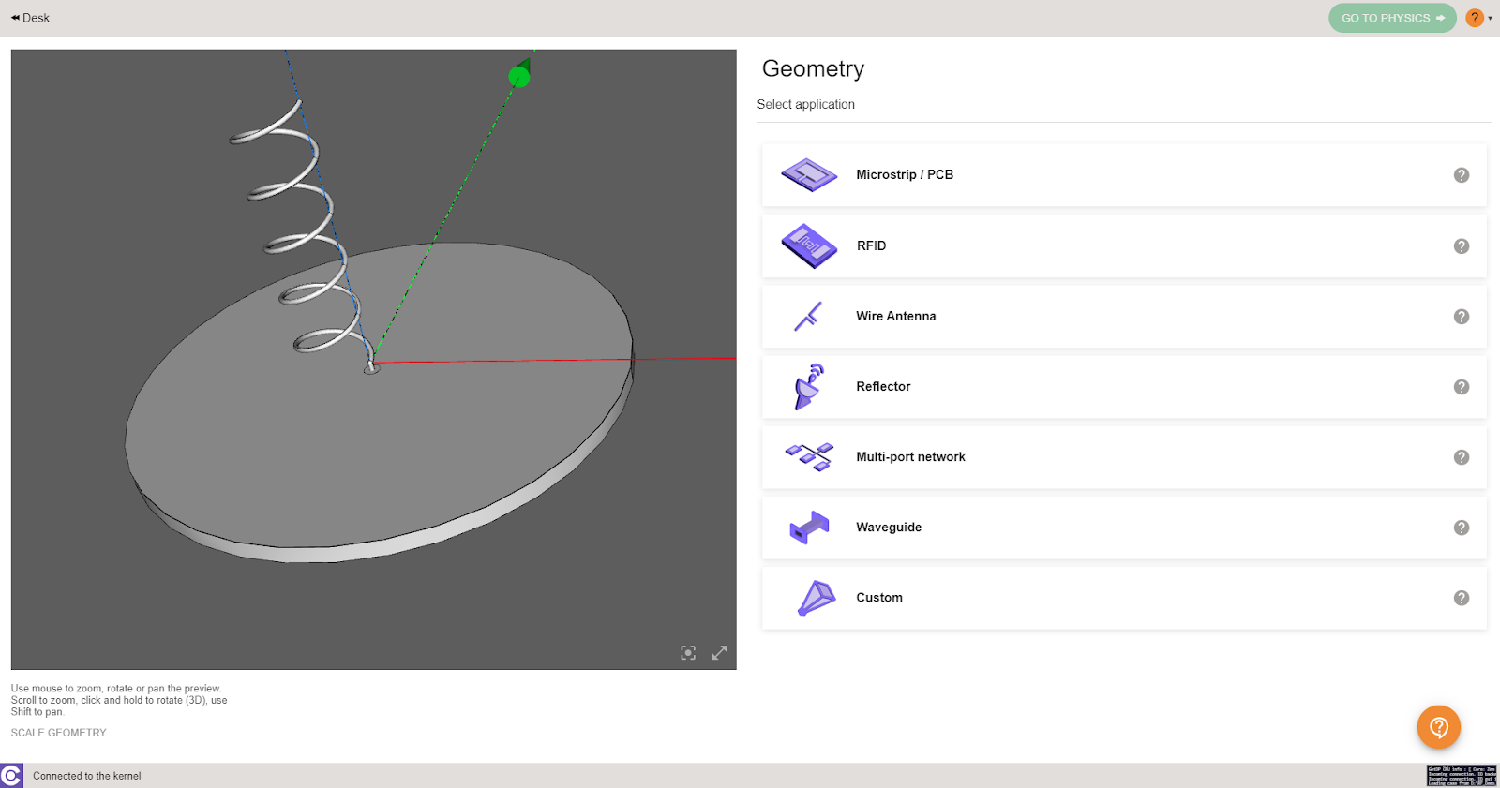Click the GO TO PHYSICS button
The width and height of the screenshot is (1500, 788).
[1392, 18]
